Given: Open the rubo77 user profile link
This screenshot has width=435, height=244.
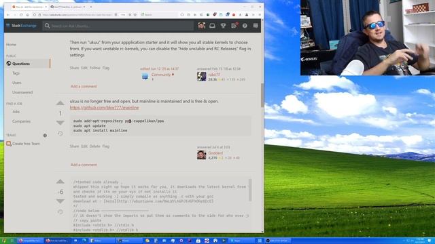Looking at the screenshot, I should coord(214,75).
